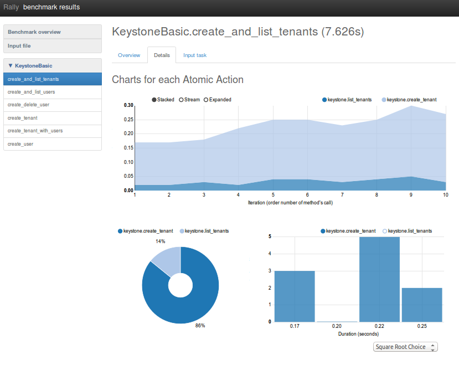Select the Details tab

point(162,55)
